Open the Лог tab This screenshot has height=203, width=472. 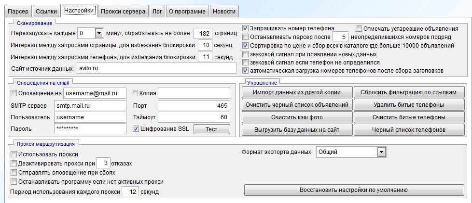click(156, 11)
